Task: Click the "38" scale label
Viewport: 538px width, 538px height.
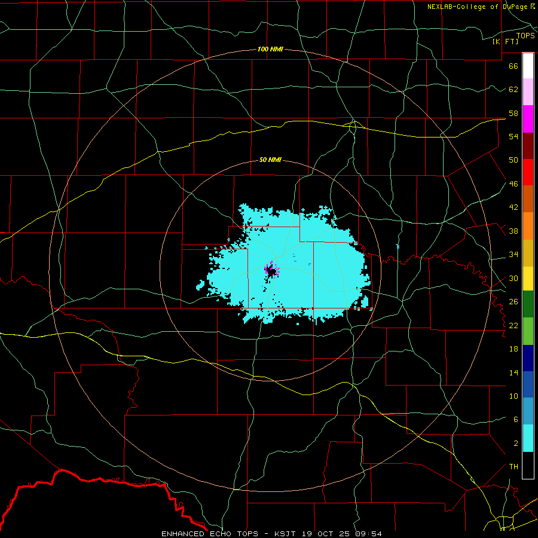Action: (x=513, y=231)
